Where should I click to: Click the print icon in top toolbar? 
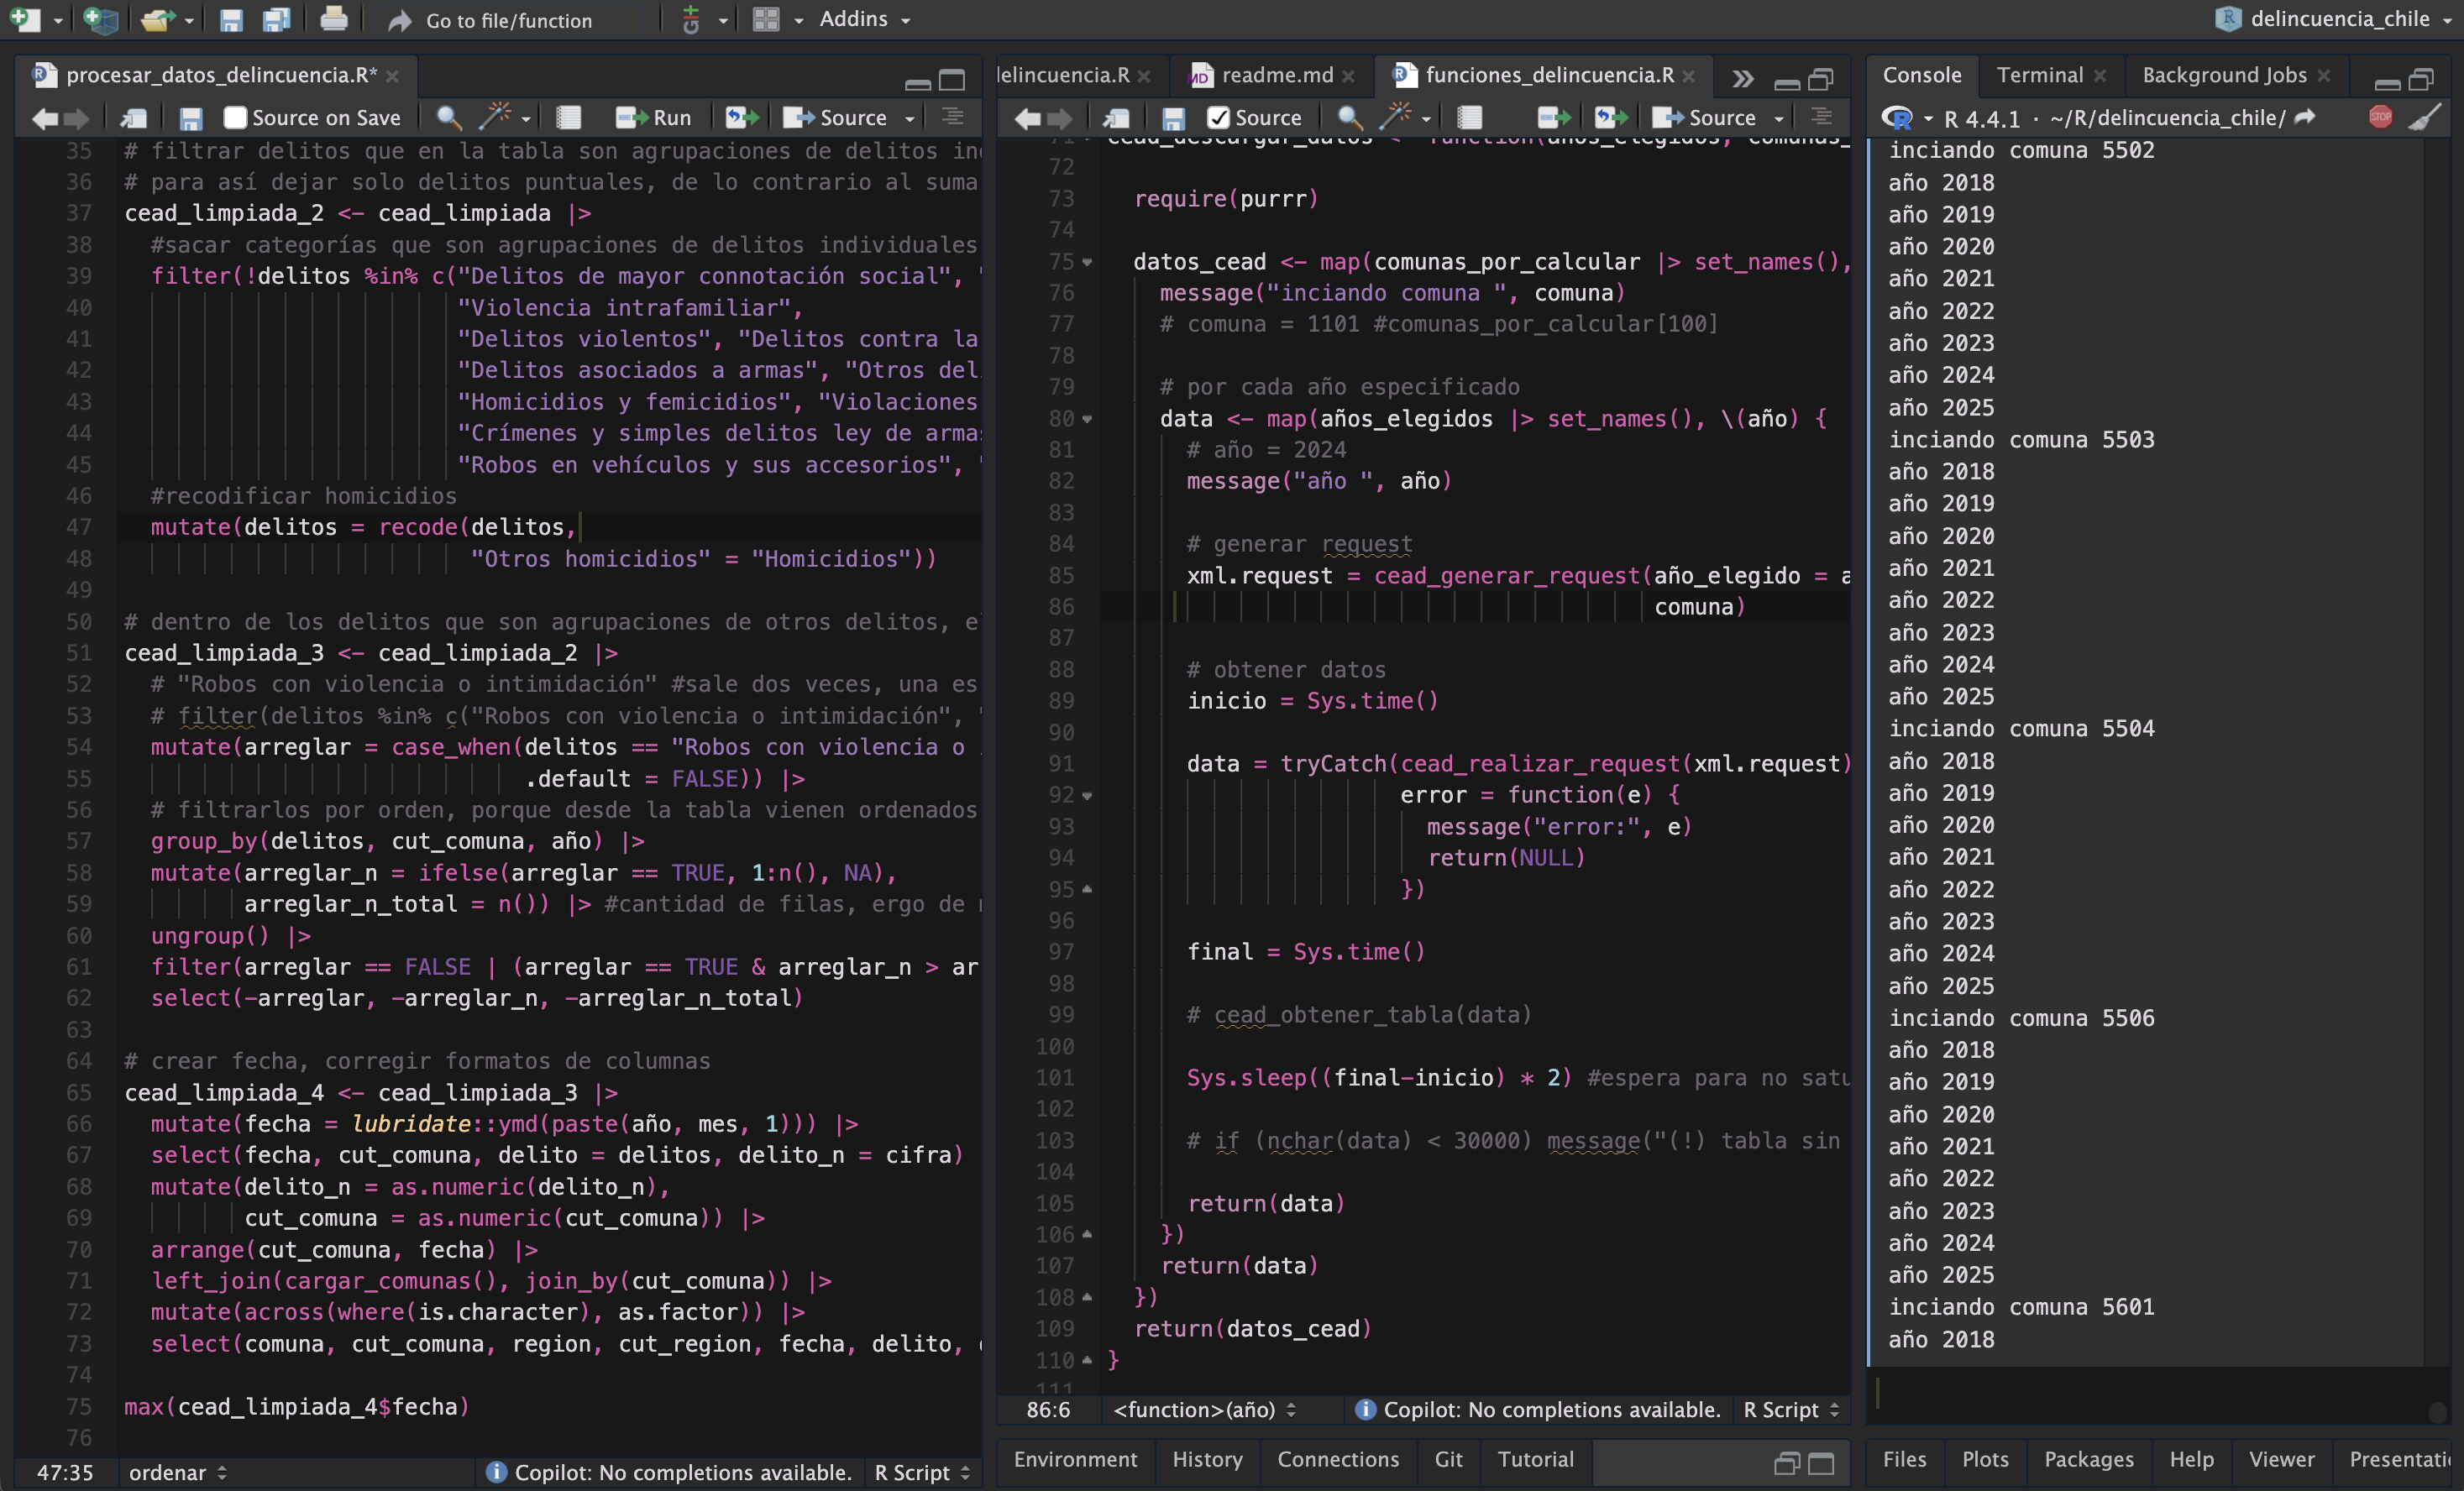tap(334, 19)
